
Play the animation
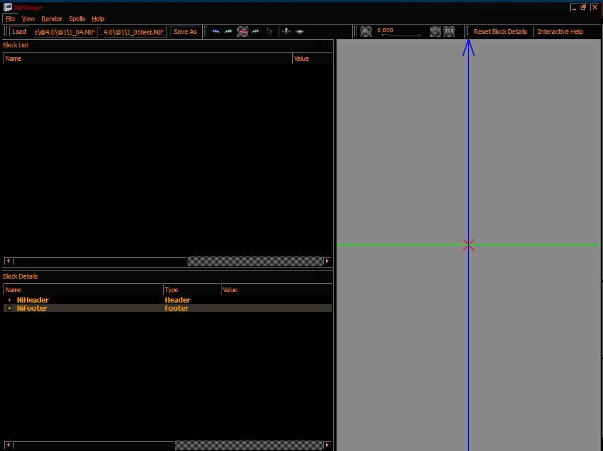(366, 32)
